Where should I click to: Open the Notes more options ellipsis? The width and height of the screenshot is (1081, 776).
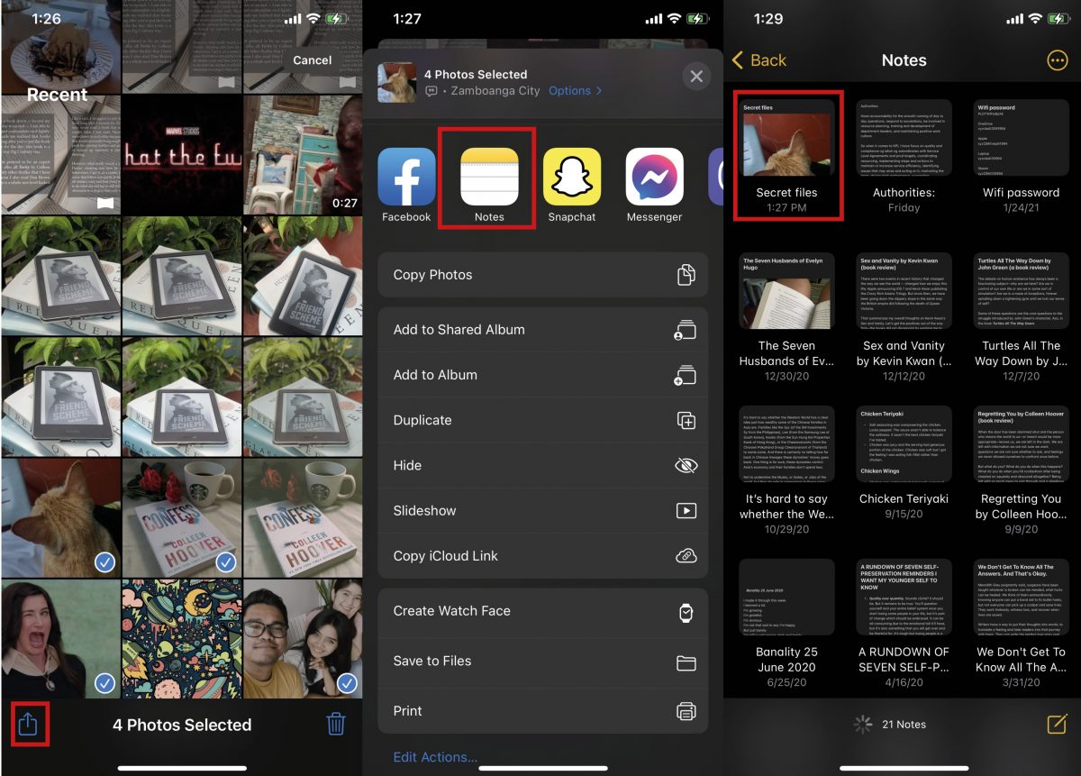[x=1057, y=60]
